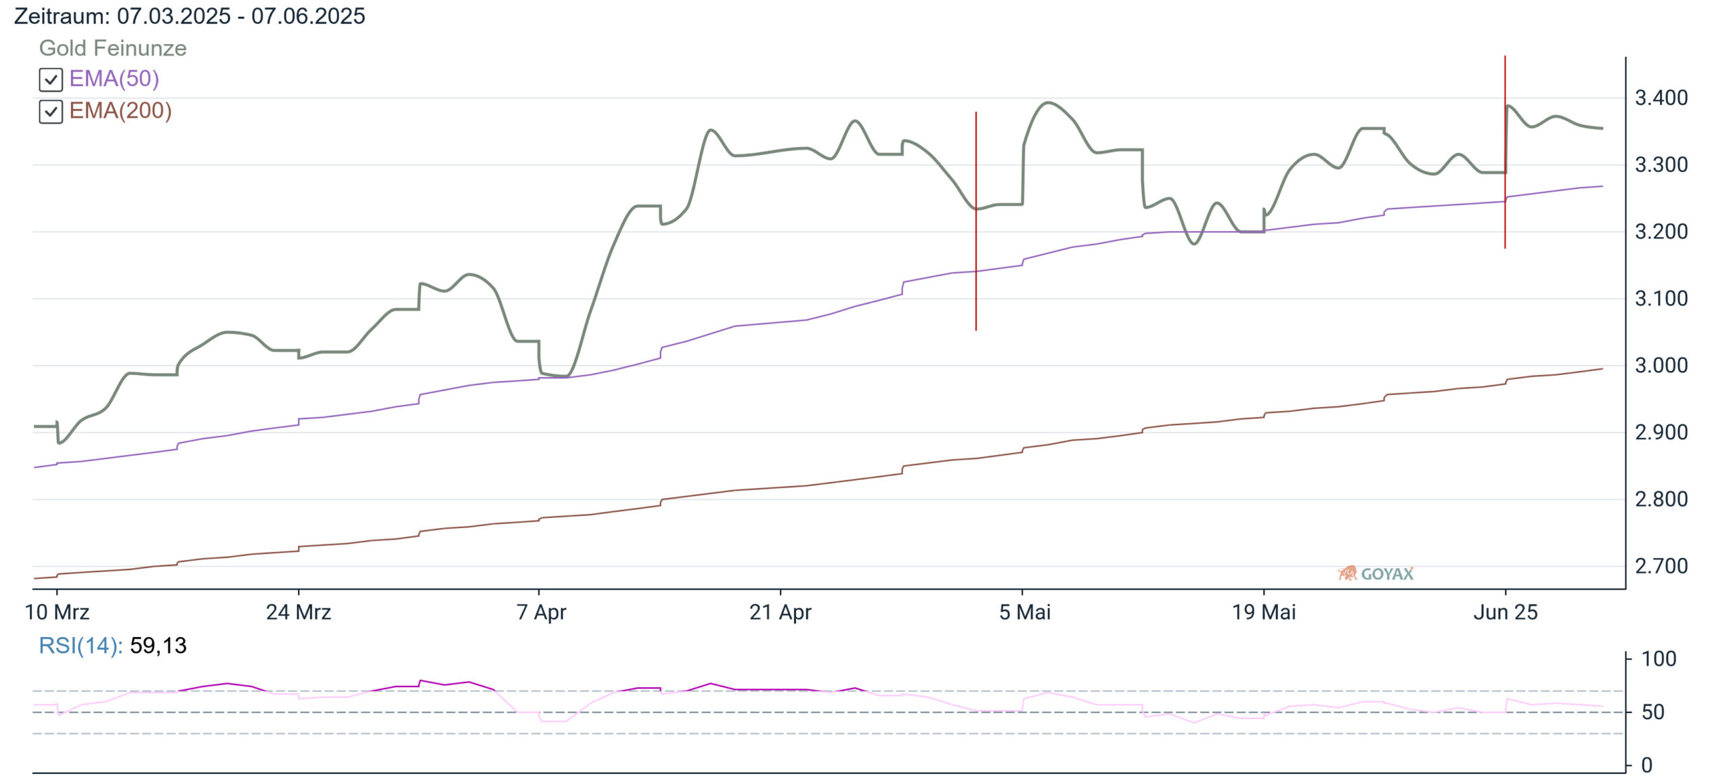Click the Zeitraum date range text
The height and width of the screenshot is (780, 1733).
(x=190, y=16)
